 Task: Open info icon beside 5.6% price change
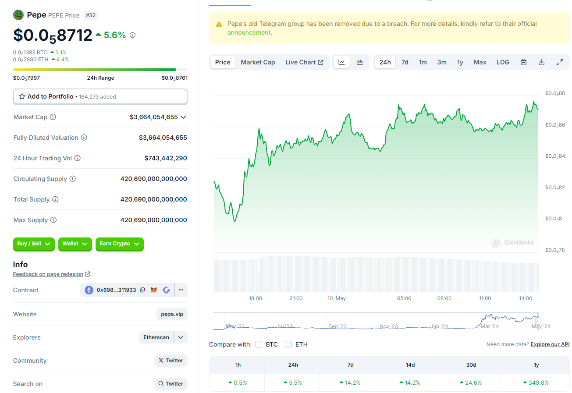(133, 35)
